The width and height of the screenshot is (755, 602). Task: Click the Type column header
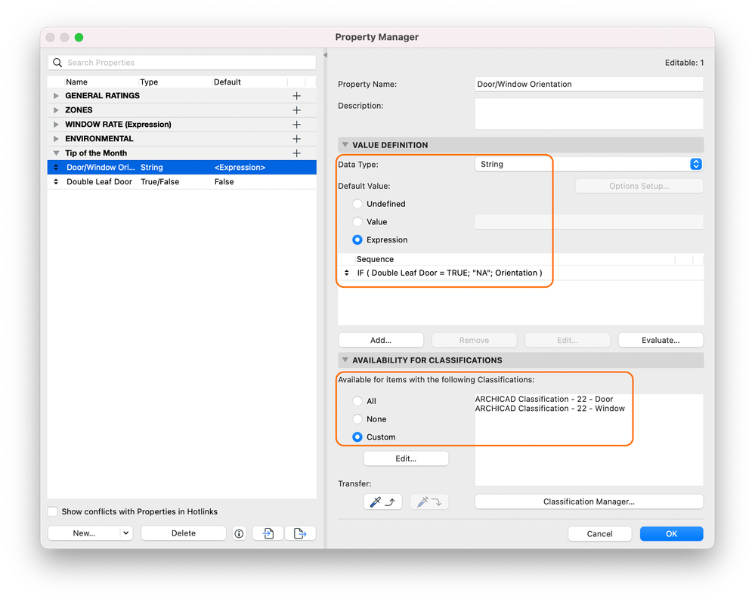[x=150, y=82]
